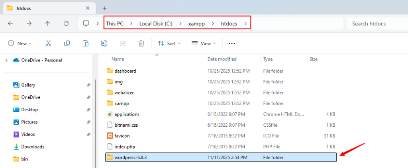Switch to the htdocs tab
Viewport: 408px width, 168px height.
(x=49, y=8)
